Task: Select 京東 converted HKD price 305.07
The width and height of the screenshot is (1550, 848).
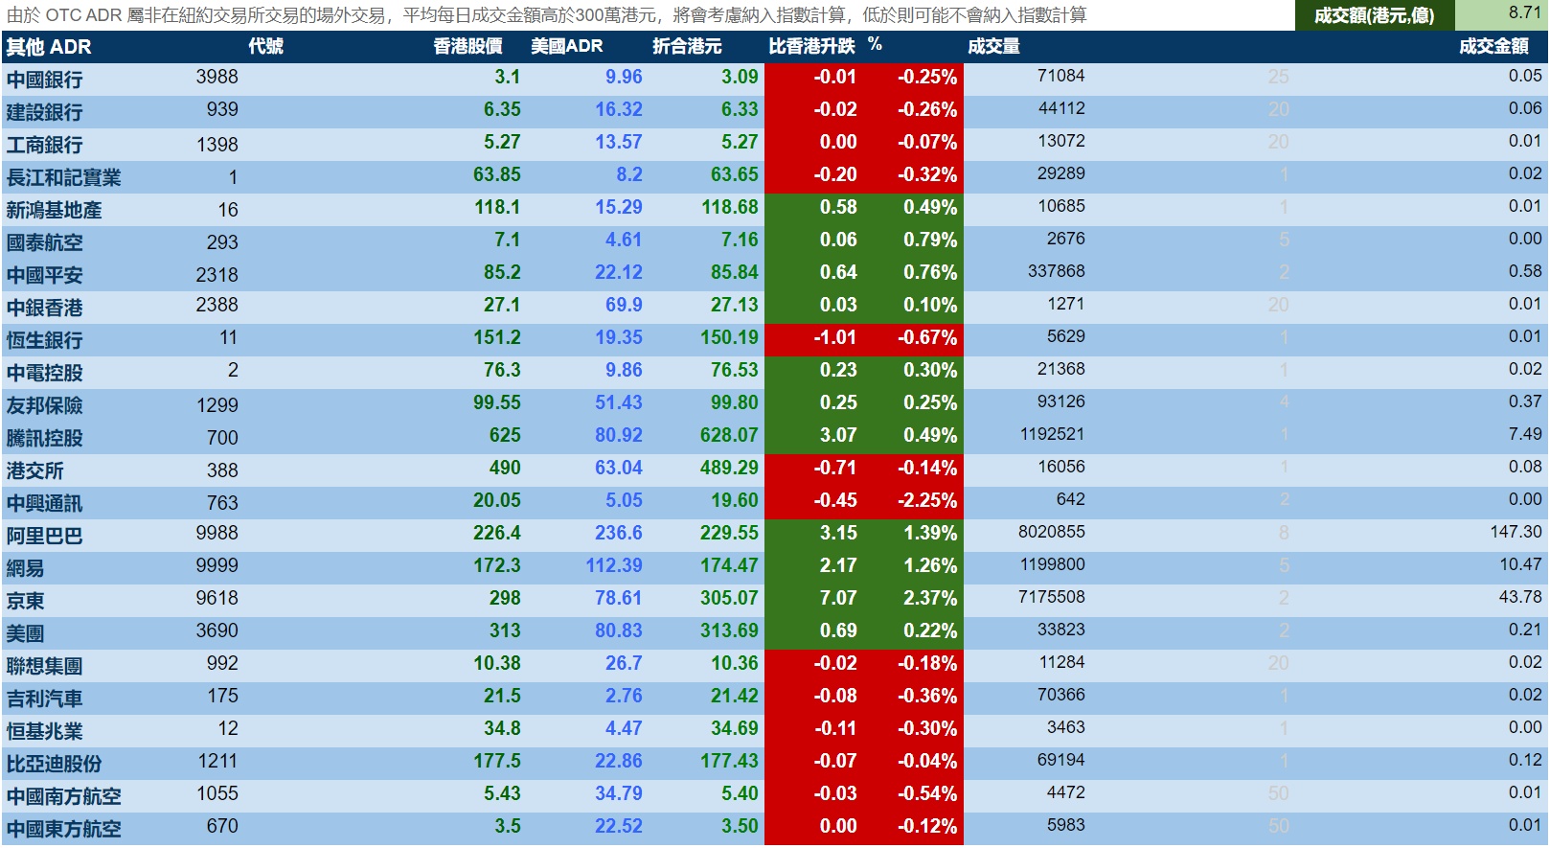Action: click(729, 598)
